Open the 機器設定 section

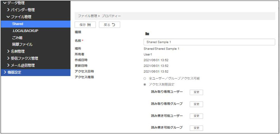point(36,73)
